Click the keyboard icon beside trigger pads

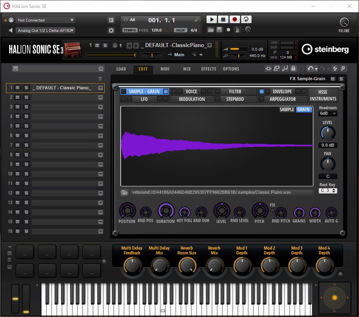[10, 266]
